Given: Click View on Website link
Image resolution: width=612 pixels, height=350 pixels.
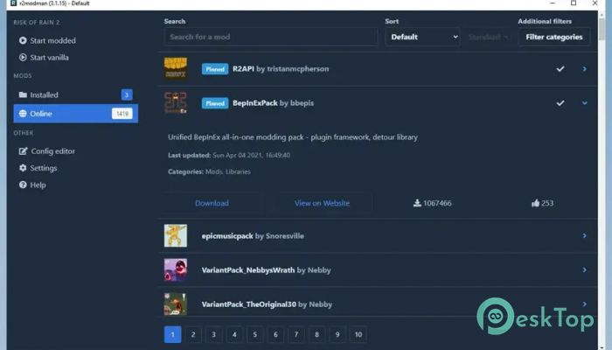Looking at the screenshot, I should [322, 203].
